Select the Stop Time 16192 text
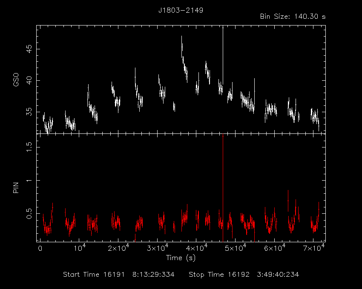 (219, 275)
